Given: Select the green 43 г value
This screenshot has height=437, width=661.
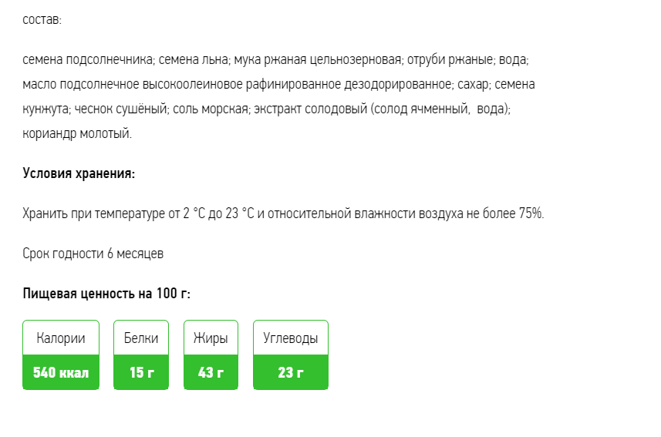Looking at the screenshot, I should (211, 373).
